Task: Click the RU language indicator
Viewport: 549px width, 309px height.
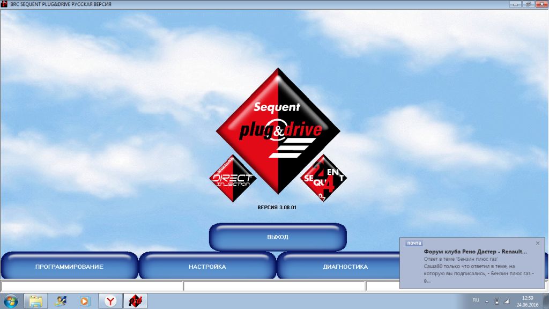Action: [x=476, y=300]
